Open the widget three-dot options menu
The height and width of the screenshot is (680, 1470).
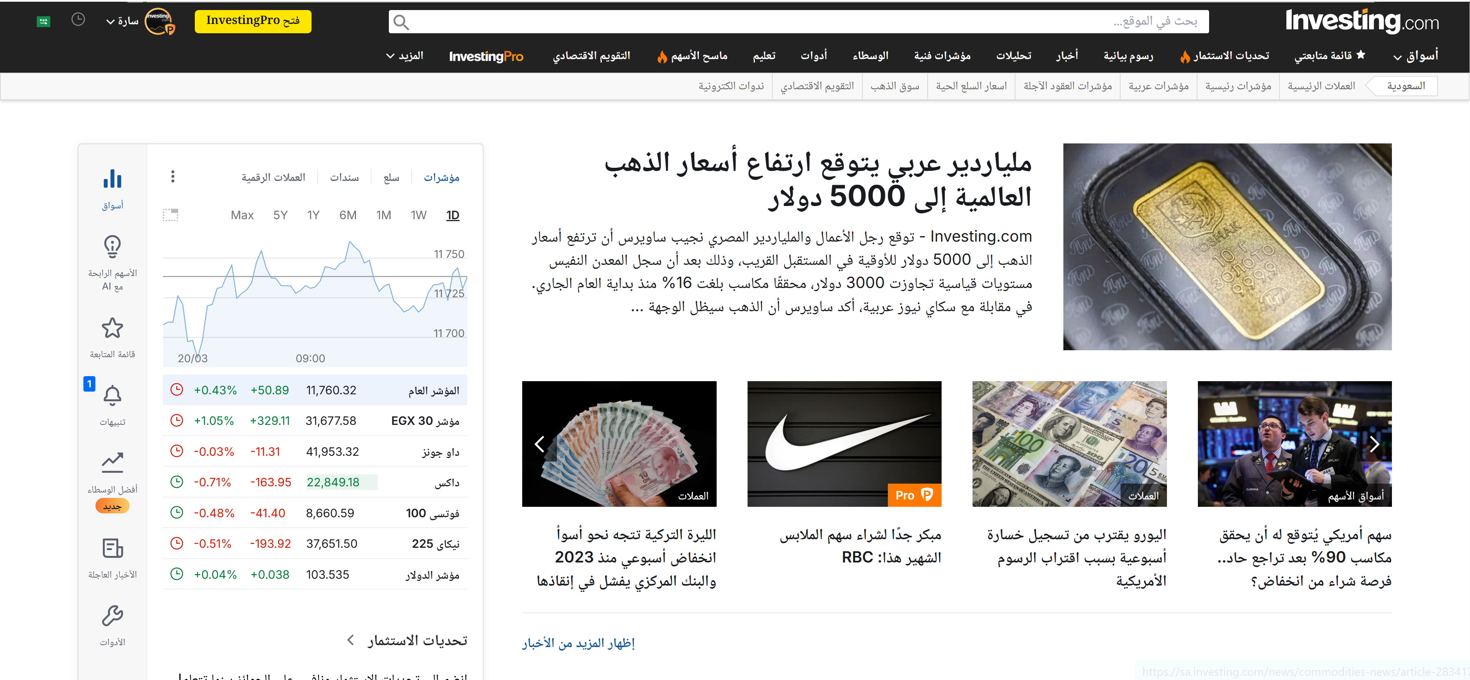(173, 176)
